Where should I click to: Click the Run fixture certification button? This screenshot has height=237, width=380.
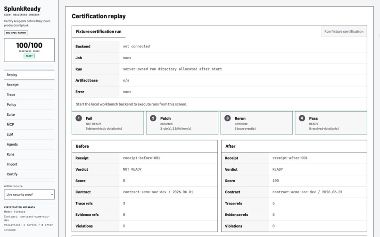(x=344, y=32)
